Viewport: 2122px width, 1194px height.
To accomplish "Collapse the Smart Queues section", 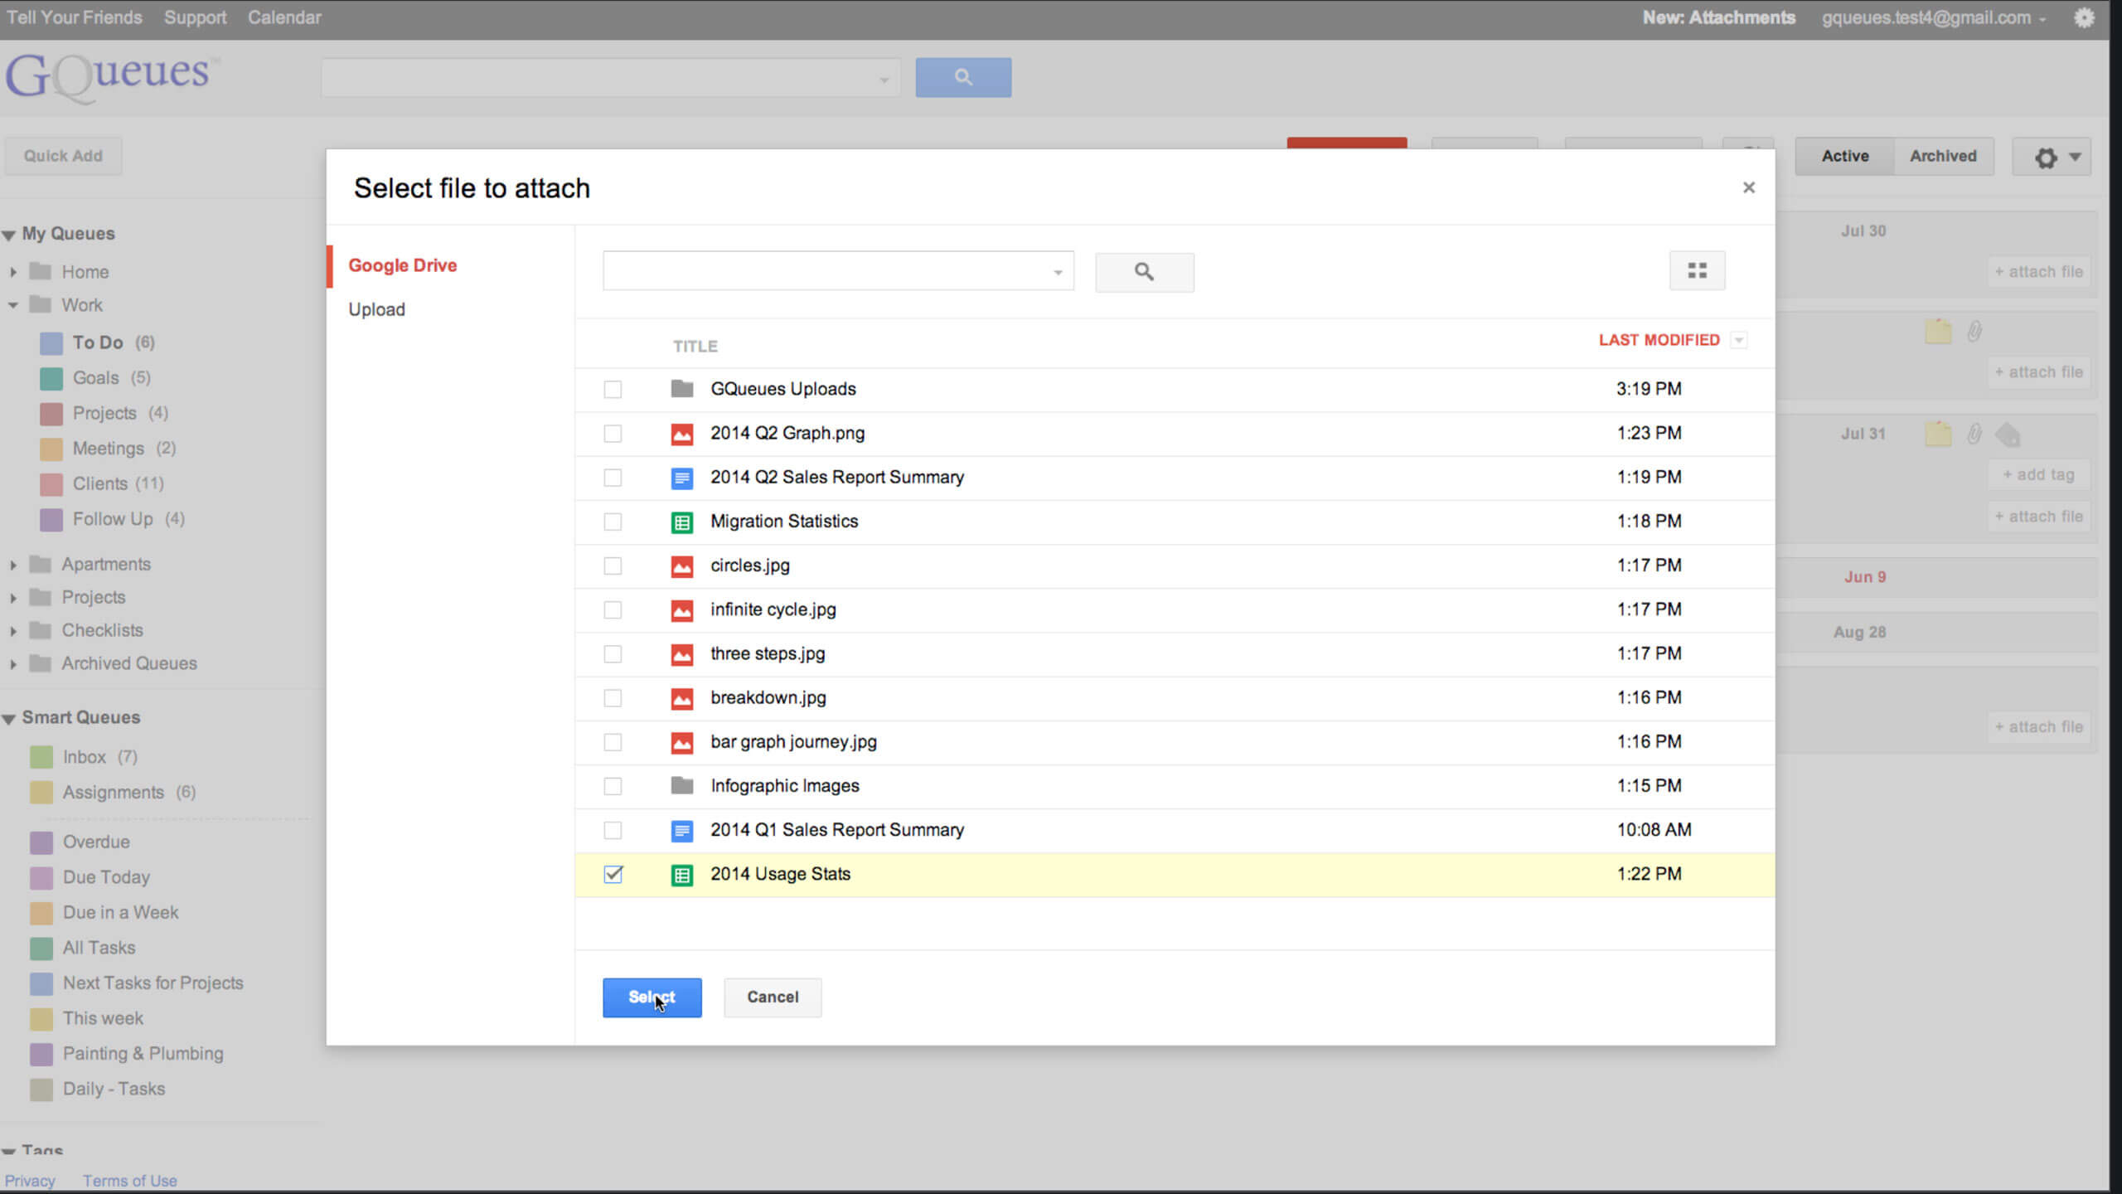I will click(9, 719).
